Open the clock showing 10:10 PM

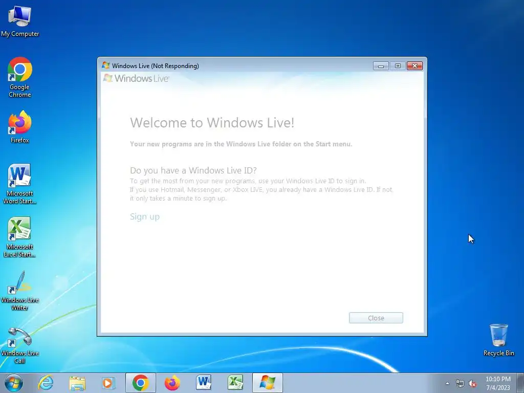point(498,383)
